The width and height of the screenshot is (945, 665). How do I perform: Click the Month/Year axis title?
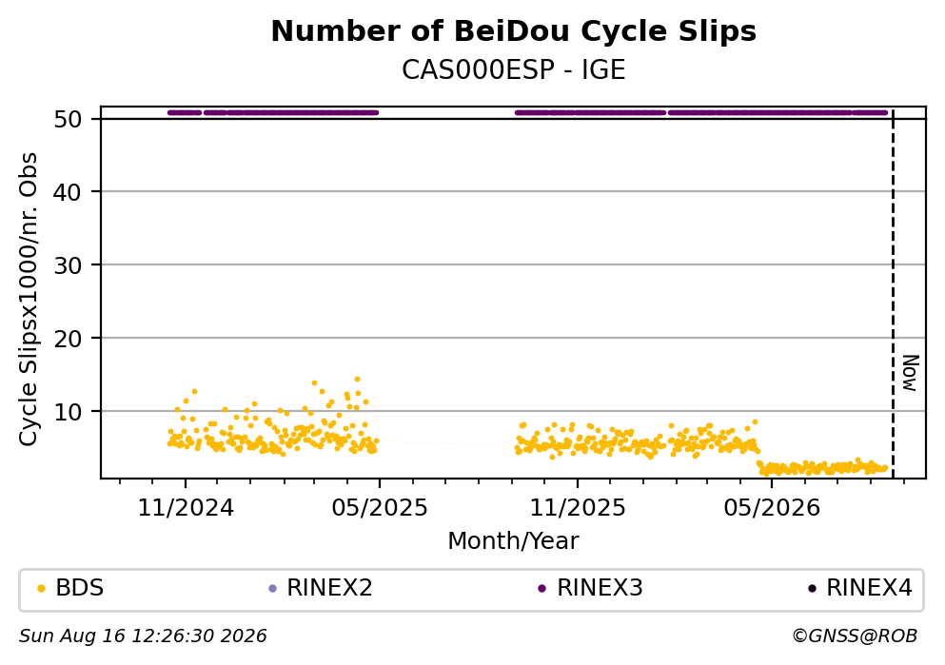pyautogui.click(x=514, y=541)
